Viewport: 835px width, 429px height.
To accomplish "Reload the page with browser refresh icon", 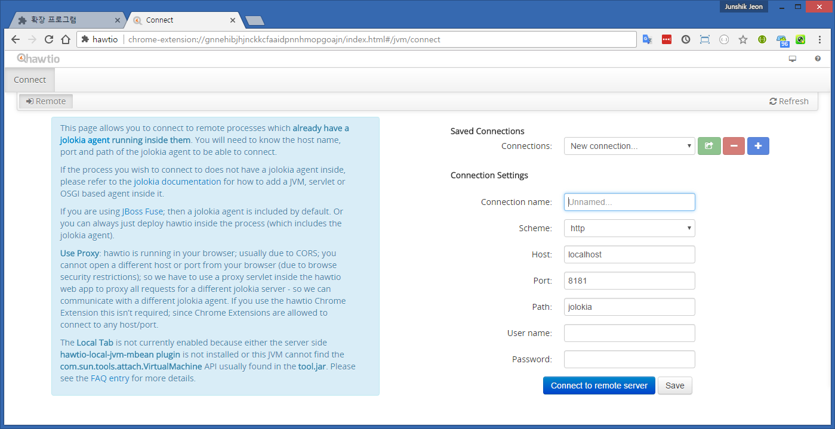I will 49,39.
